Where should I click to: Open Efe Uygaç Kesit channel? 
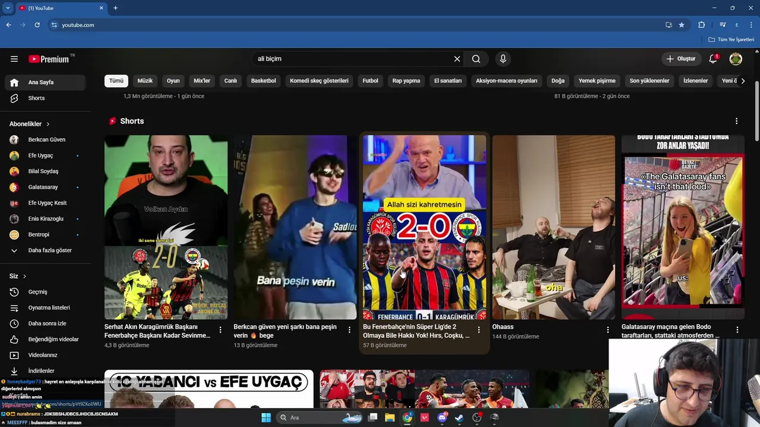pos(46,203)
